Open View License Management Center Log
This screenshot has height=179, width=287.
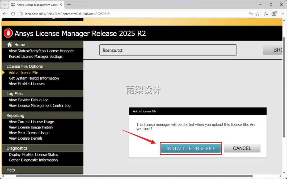40,106
